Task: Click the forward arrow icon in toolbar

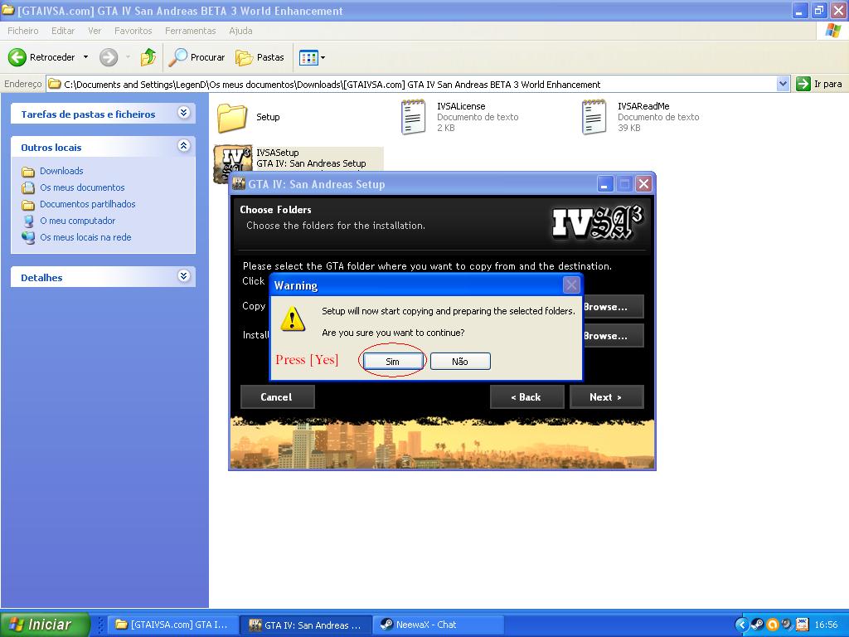Action: [x=109, y=57]
